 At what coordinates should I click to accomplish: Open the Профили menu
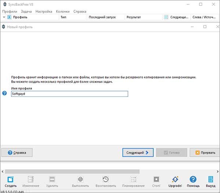click(x=10, y=11)
